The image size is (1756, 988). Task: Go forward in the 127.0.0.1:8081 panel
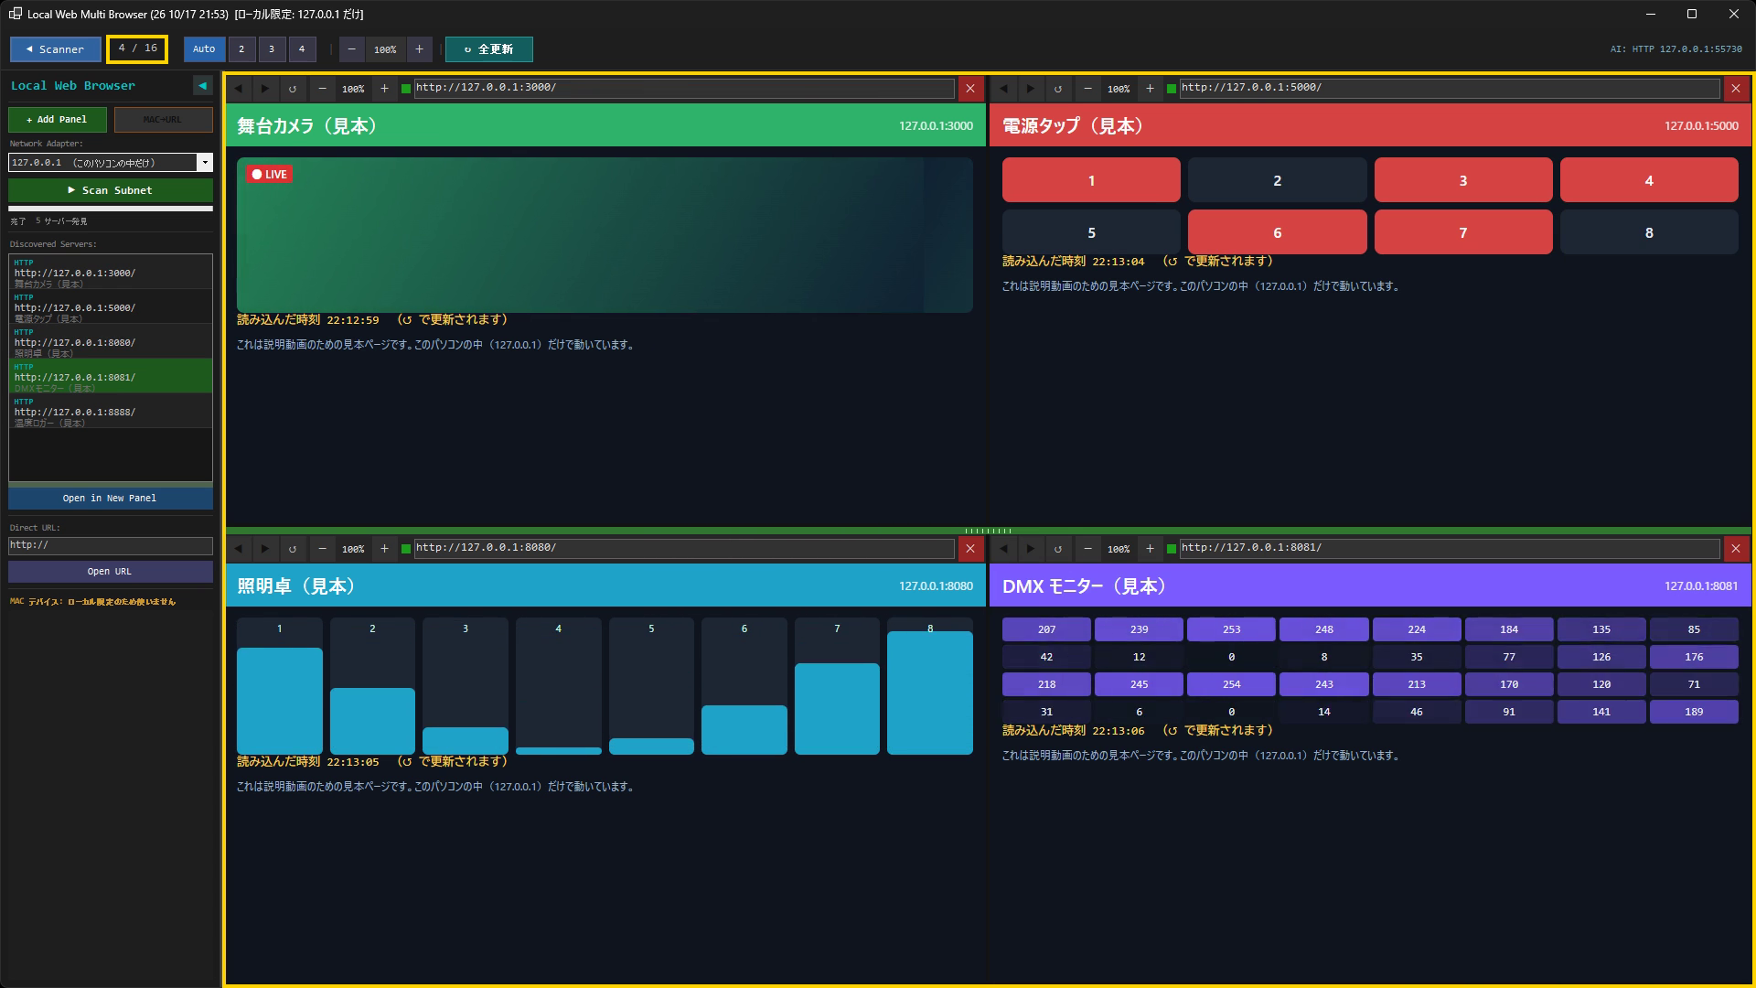tap(1031, 549)
